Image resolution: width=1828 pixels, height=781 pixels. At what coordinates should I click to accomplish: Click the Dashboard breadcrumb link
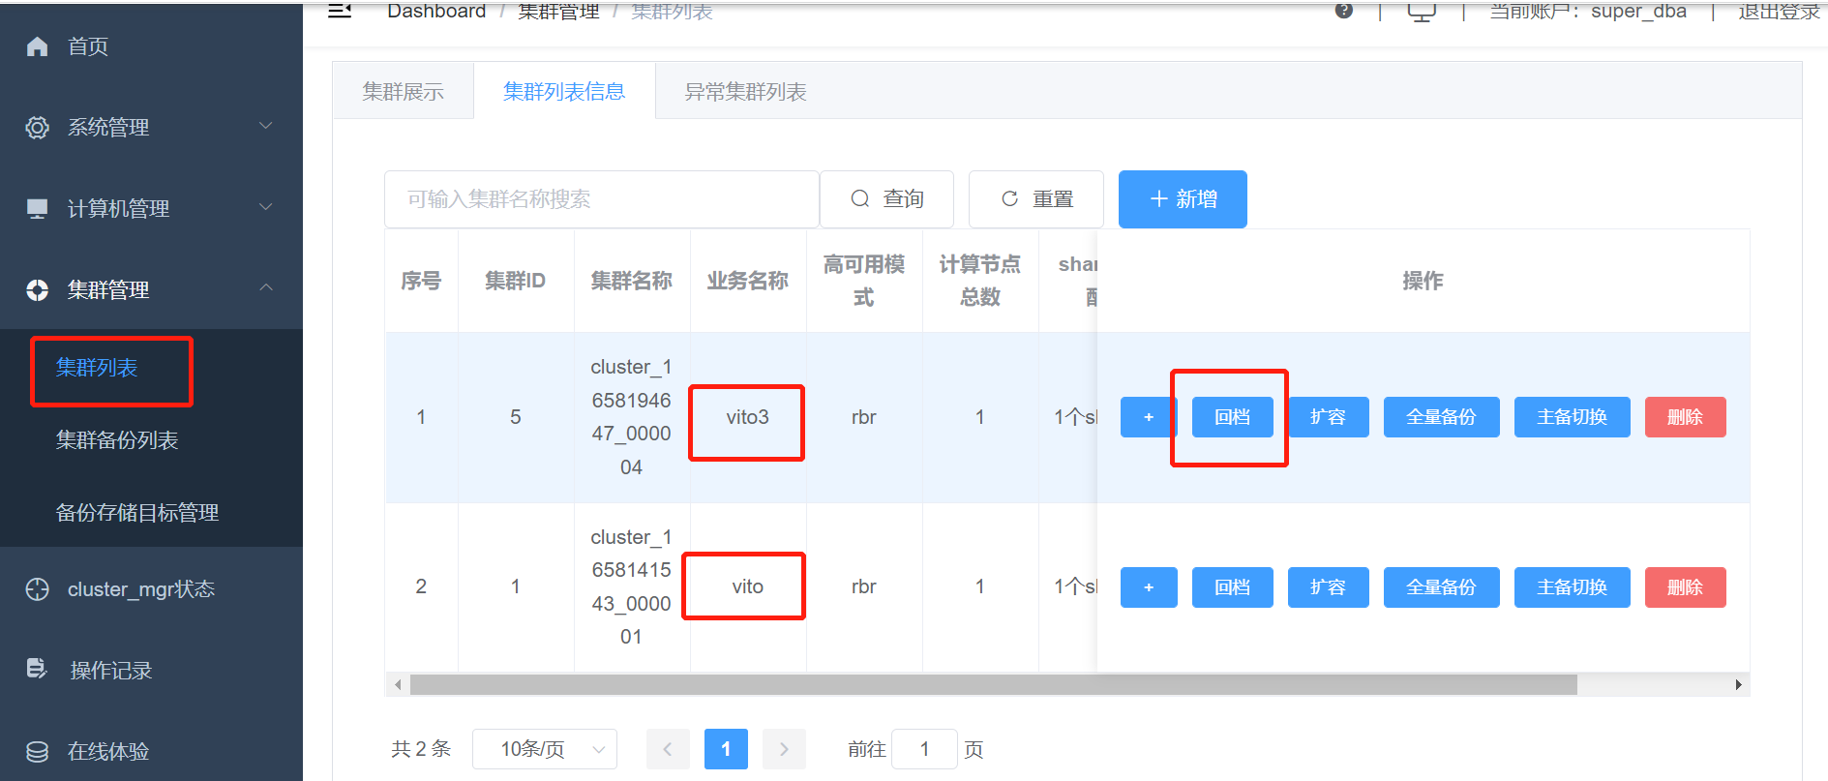point(436,11)
